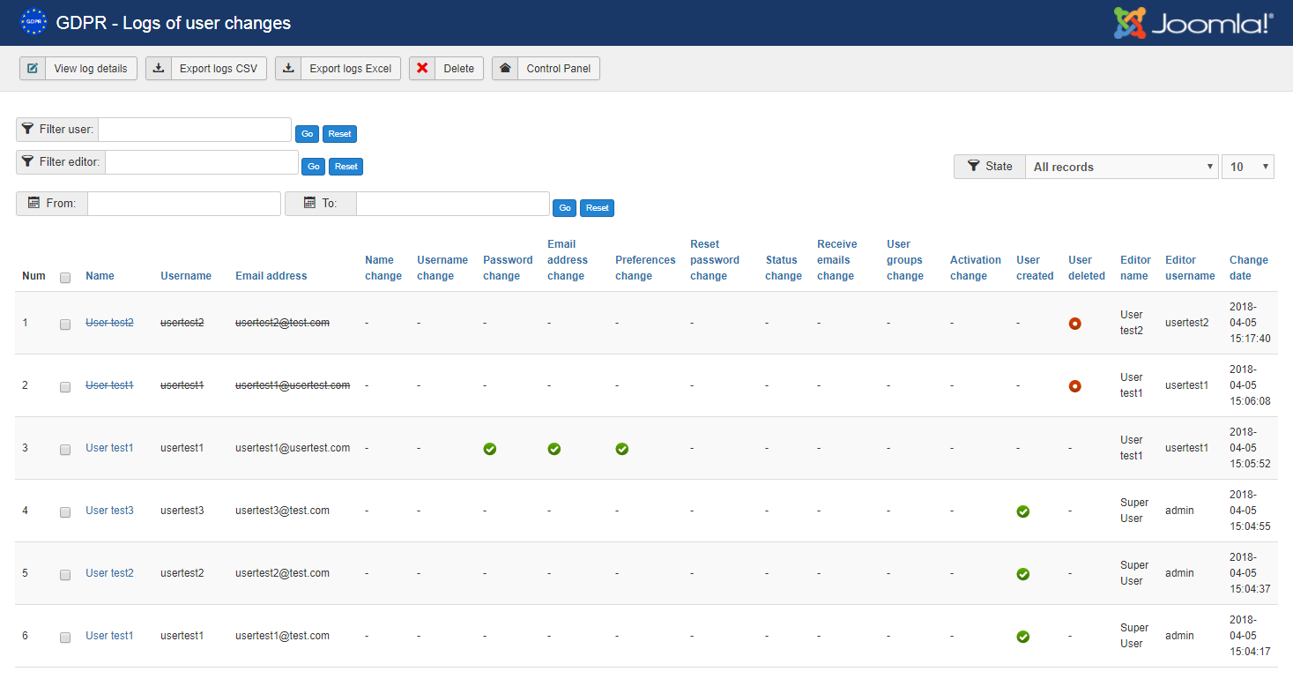Open strikethrough User test1 link in row 2
The image size is (1293, 679).
pyautogui.click(x=109, y=385)
